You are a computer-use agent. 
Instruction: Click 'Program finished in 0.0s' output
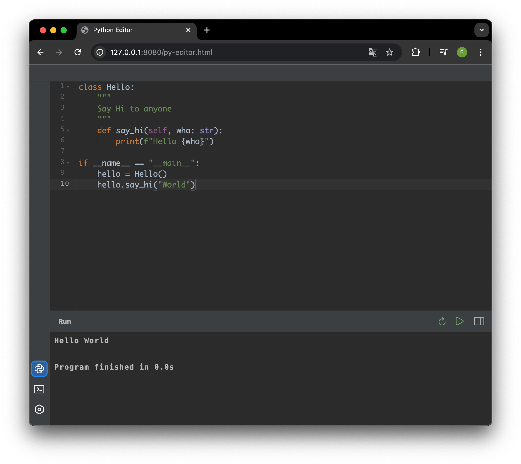click(x=114, y=367)
